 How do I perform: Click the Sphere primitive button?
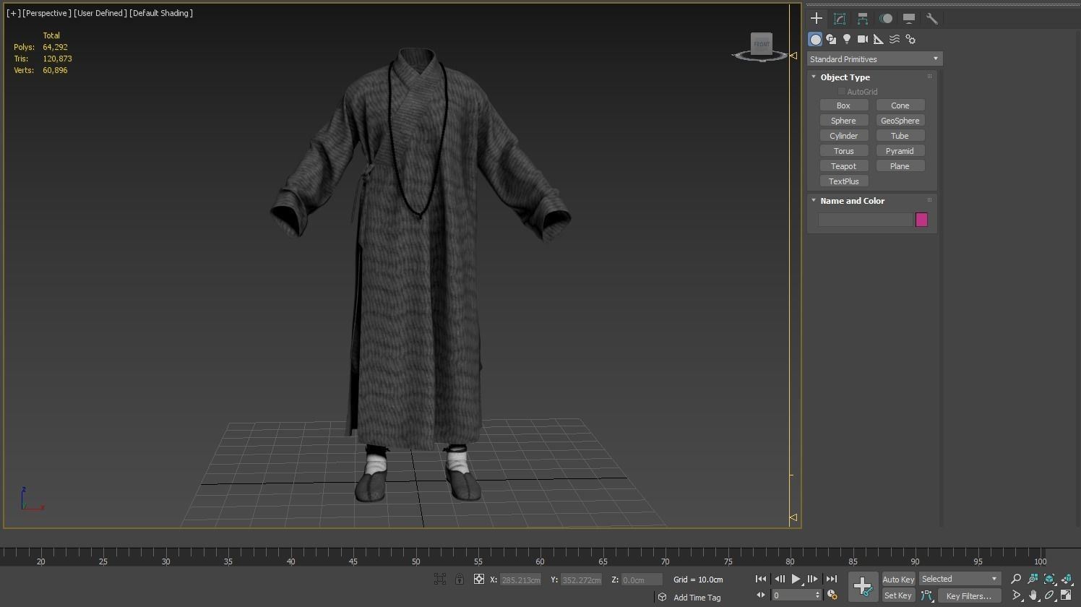[x=843, y=121]
